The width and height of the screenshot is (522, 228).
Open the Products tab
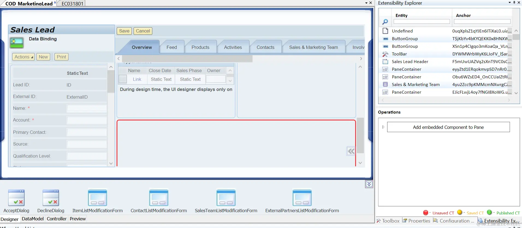200,47
